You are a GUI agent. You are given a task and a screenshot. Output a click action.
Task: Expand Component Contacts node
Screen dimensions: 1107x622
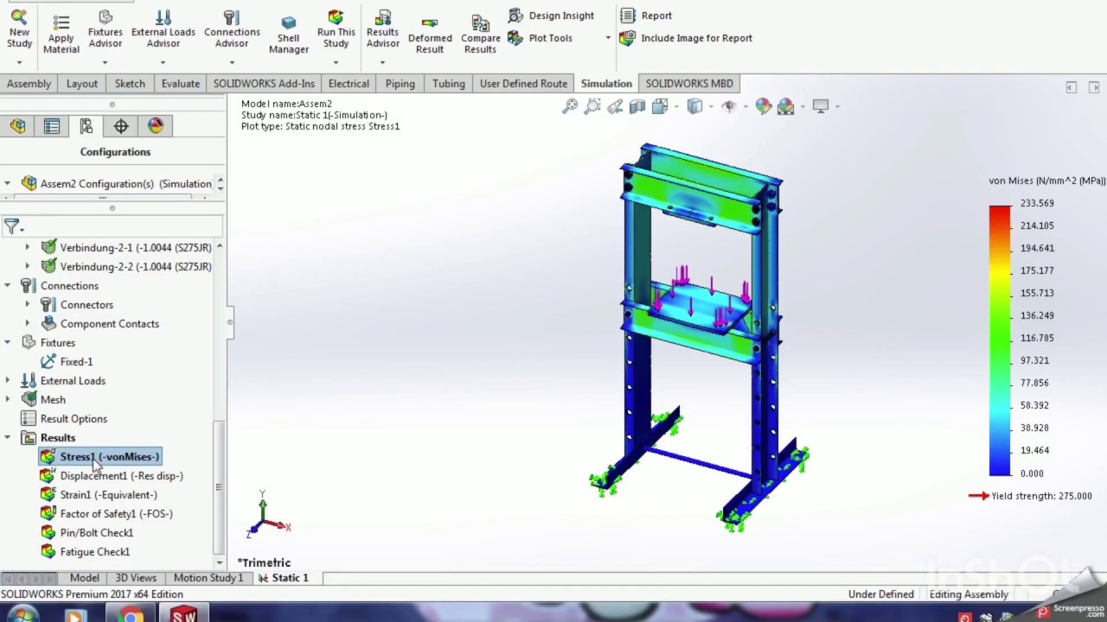[x=27, y=324]
